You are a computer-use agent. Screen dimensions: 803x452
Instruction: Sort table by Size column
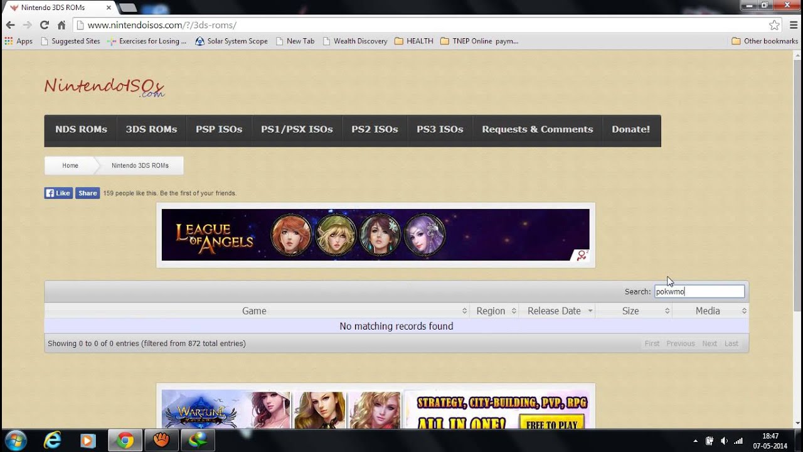click(634, 311)
